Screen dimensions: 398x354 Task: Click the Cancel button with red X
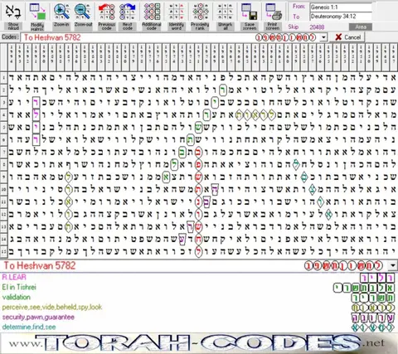coord(347,37)
